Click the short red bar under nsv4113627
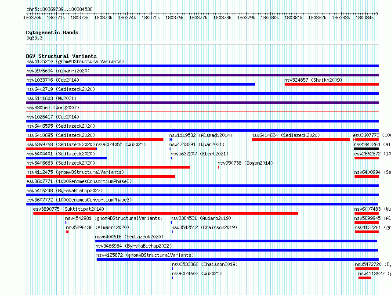Viewport: 391px width, 295px height. (365, 278)
